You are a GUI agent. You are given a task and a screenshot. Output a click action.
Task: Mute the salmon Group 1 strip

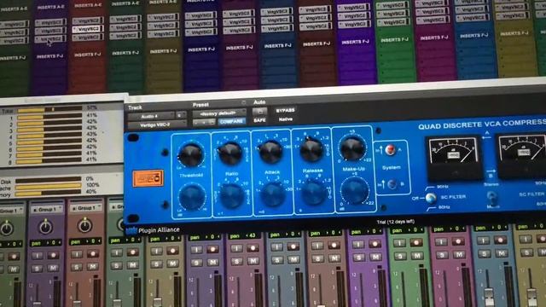pos(93,266)
